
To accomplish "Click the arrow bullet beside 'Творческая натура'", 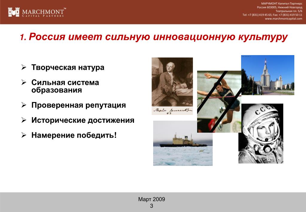I will (x=24, y=67).
